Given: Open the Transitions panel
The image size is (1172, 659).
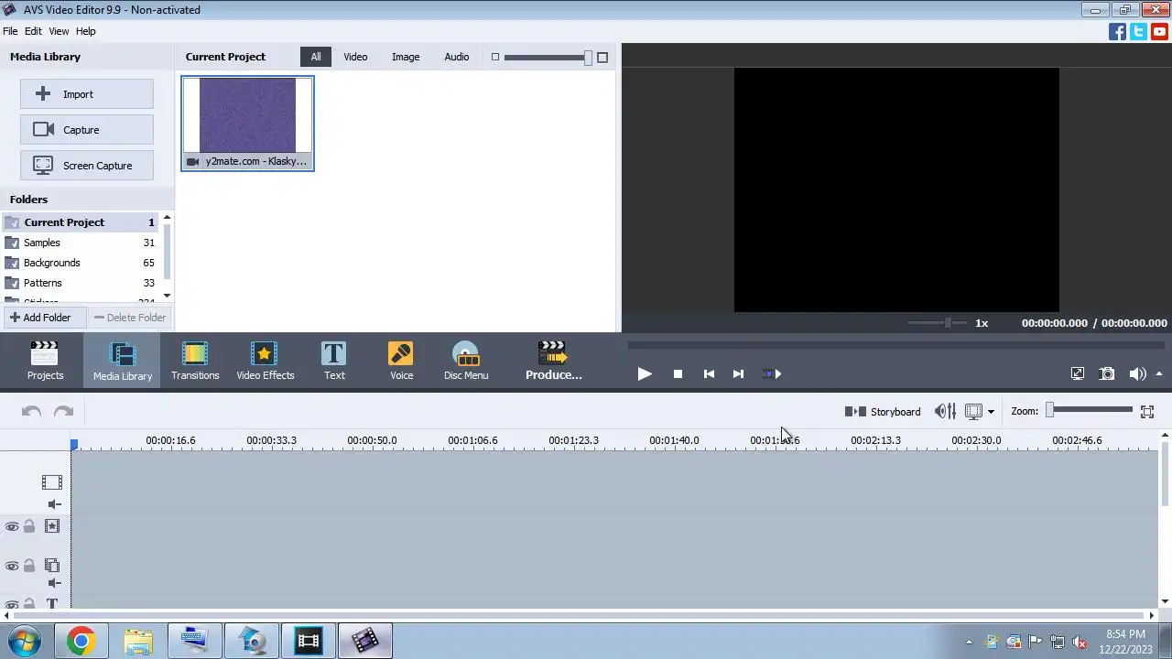Looking at the screenshot, I should (x=195, y=360).
